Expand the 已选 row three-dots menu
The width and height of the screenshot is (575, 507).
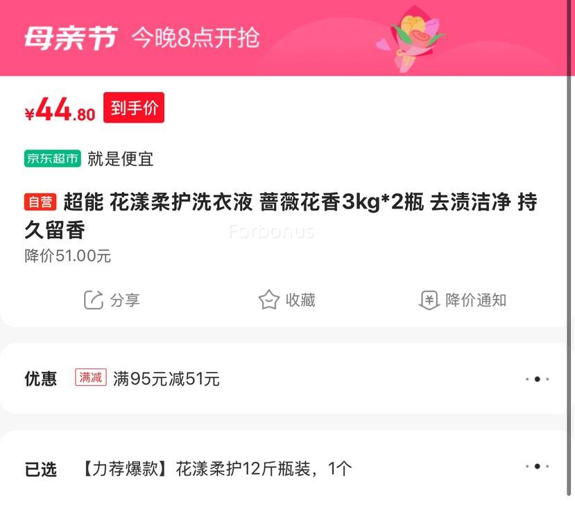537,466
